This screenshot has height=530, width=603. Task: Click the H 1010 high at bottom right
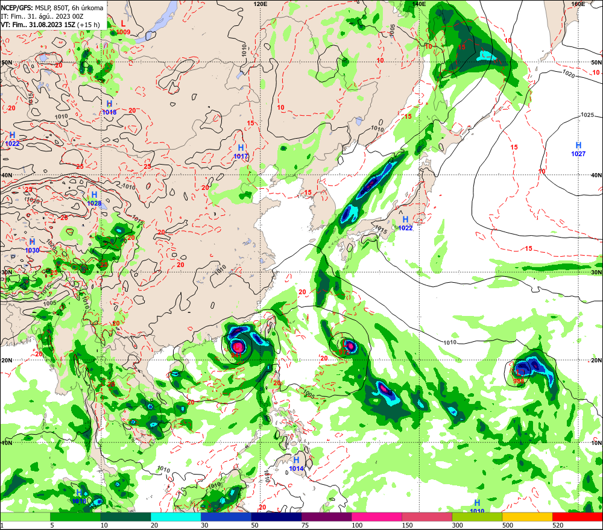coord(477,506)
